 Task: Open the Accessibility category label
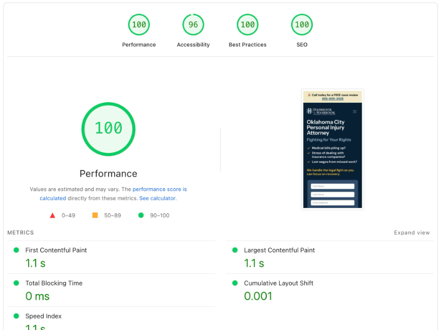(193, 45)
